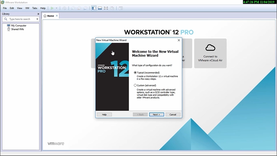277x156 pixels.
Task: Click the Send Ctrl+Alt+Del toolbar icon
Action: [64, 8]
